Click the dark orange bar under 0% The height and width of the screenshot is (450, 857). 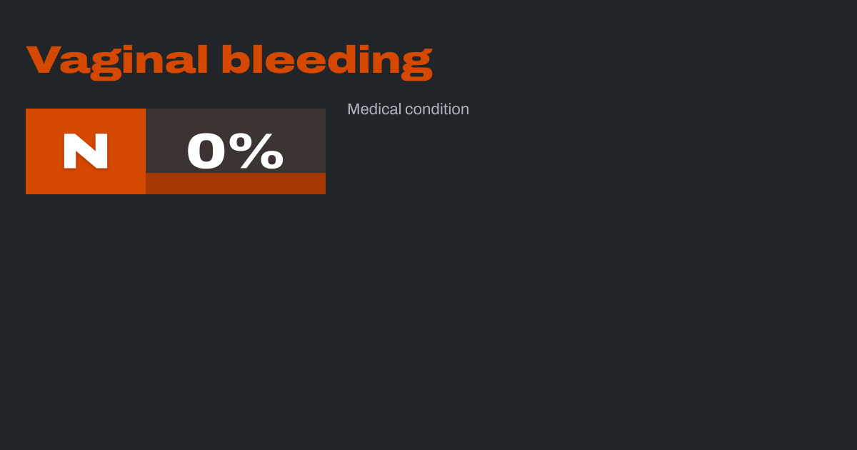pos(236,184)
